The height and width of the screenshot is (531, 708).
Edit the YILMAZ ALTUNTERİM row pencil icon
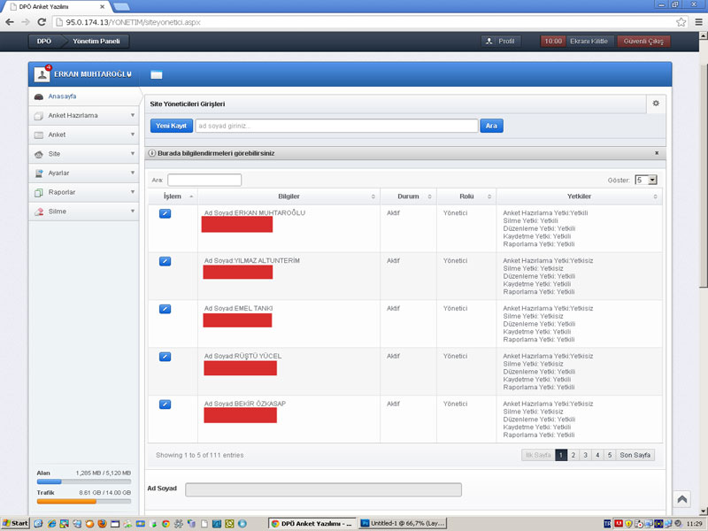coord(165,261)
